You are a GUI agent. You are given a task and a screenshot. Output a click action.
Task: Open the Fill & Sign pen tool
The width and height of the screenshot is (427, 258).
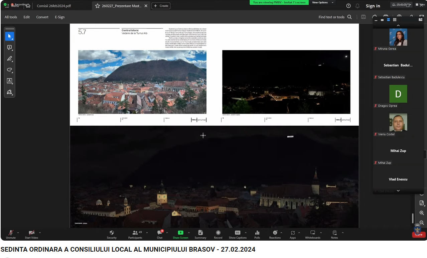click(9, 92)
